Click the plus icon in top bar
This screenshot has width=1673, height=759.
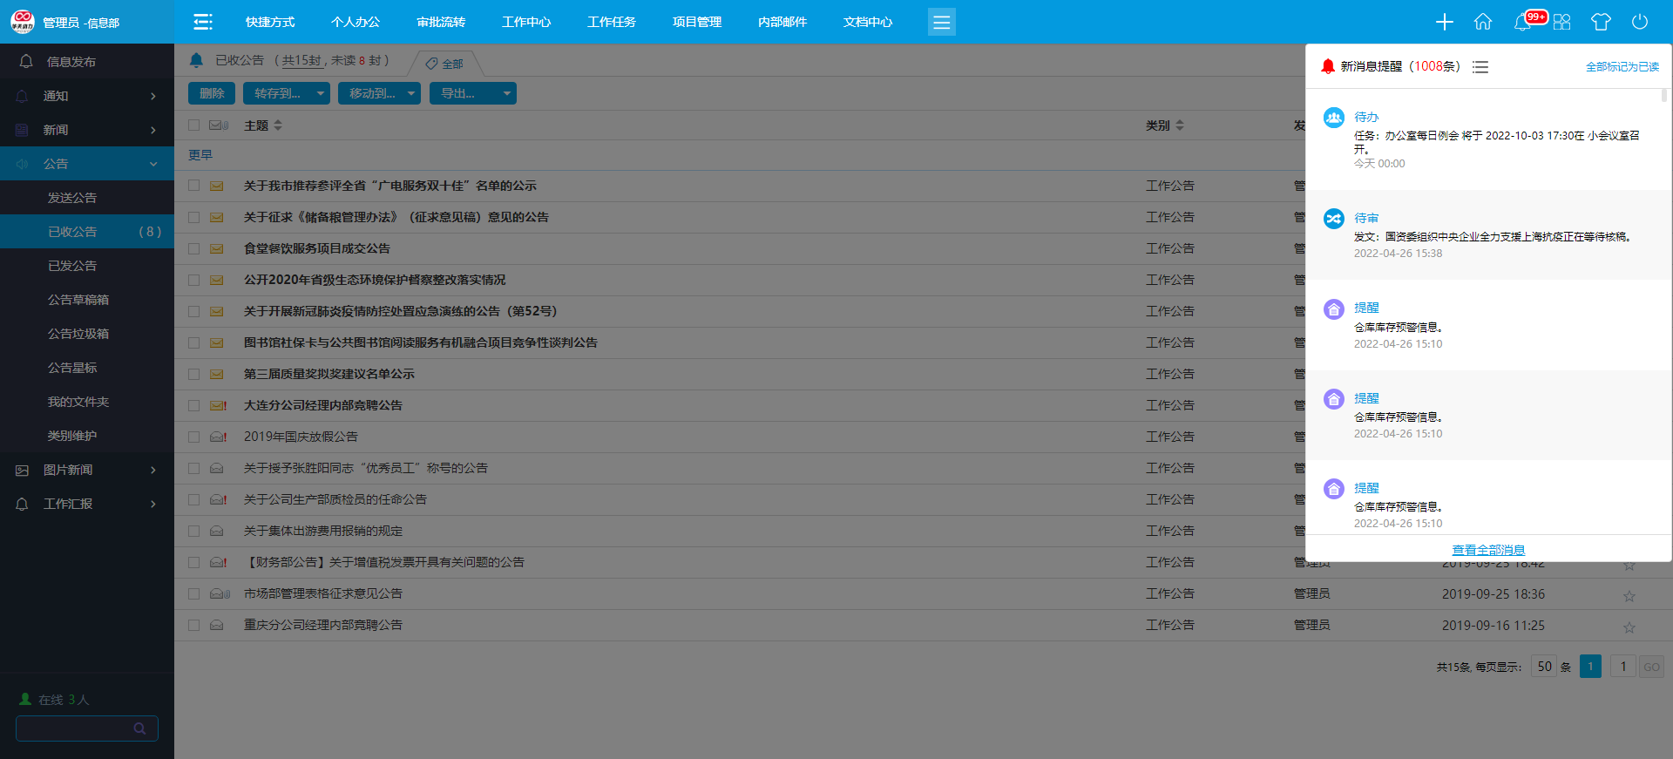(1444, 22)
